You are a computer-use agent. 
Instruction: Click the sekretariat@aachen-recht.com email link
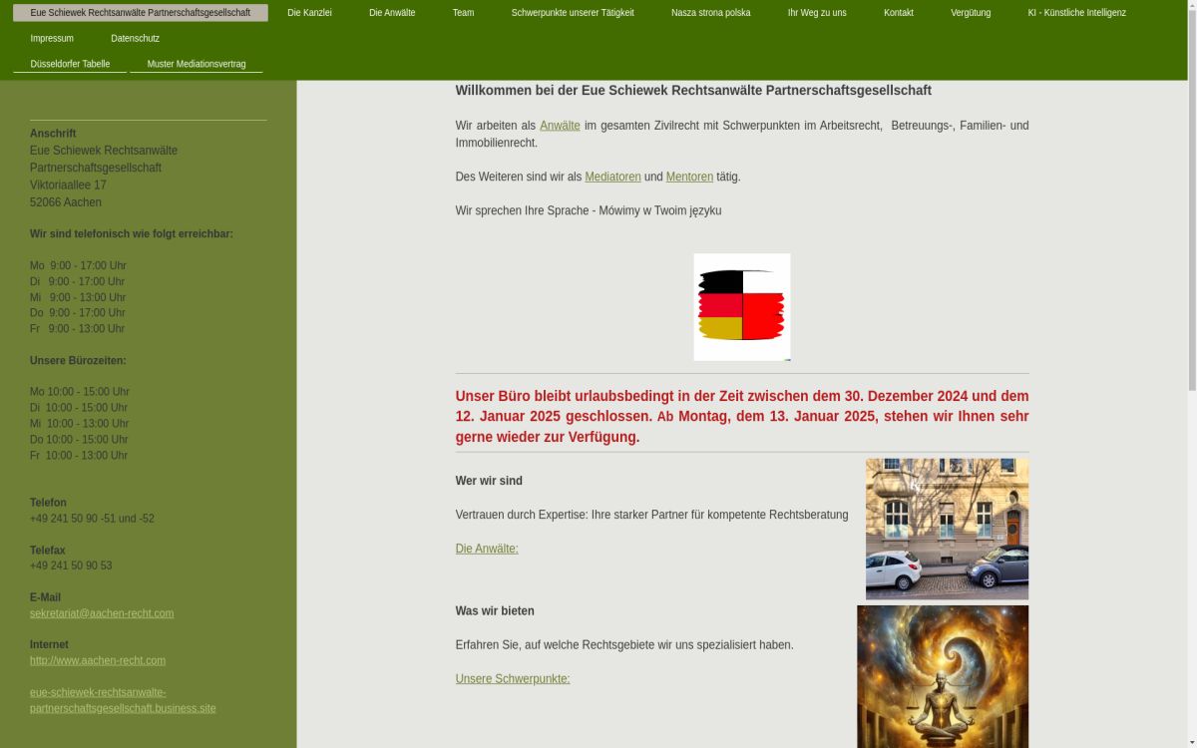(102, 613)
